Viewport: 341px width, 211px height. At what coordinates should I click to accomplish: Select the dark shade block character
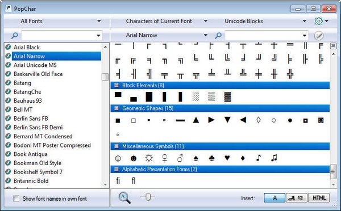[x=227, y=97]
